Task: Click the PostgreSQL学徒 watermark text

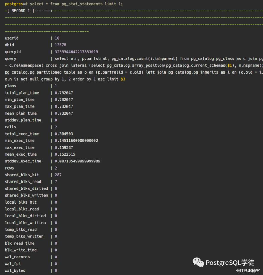Action: click(x=230, y=262)
